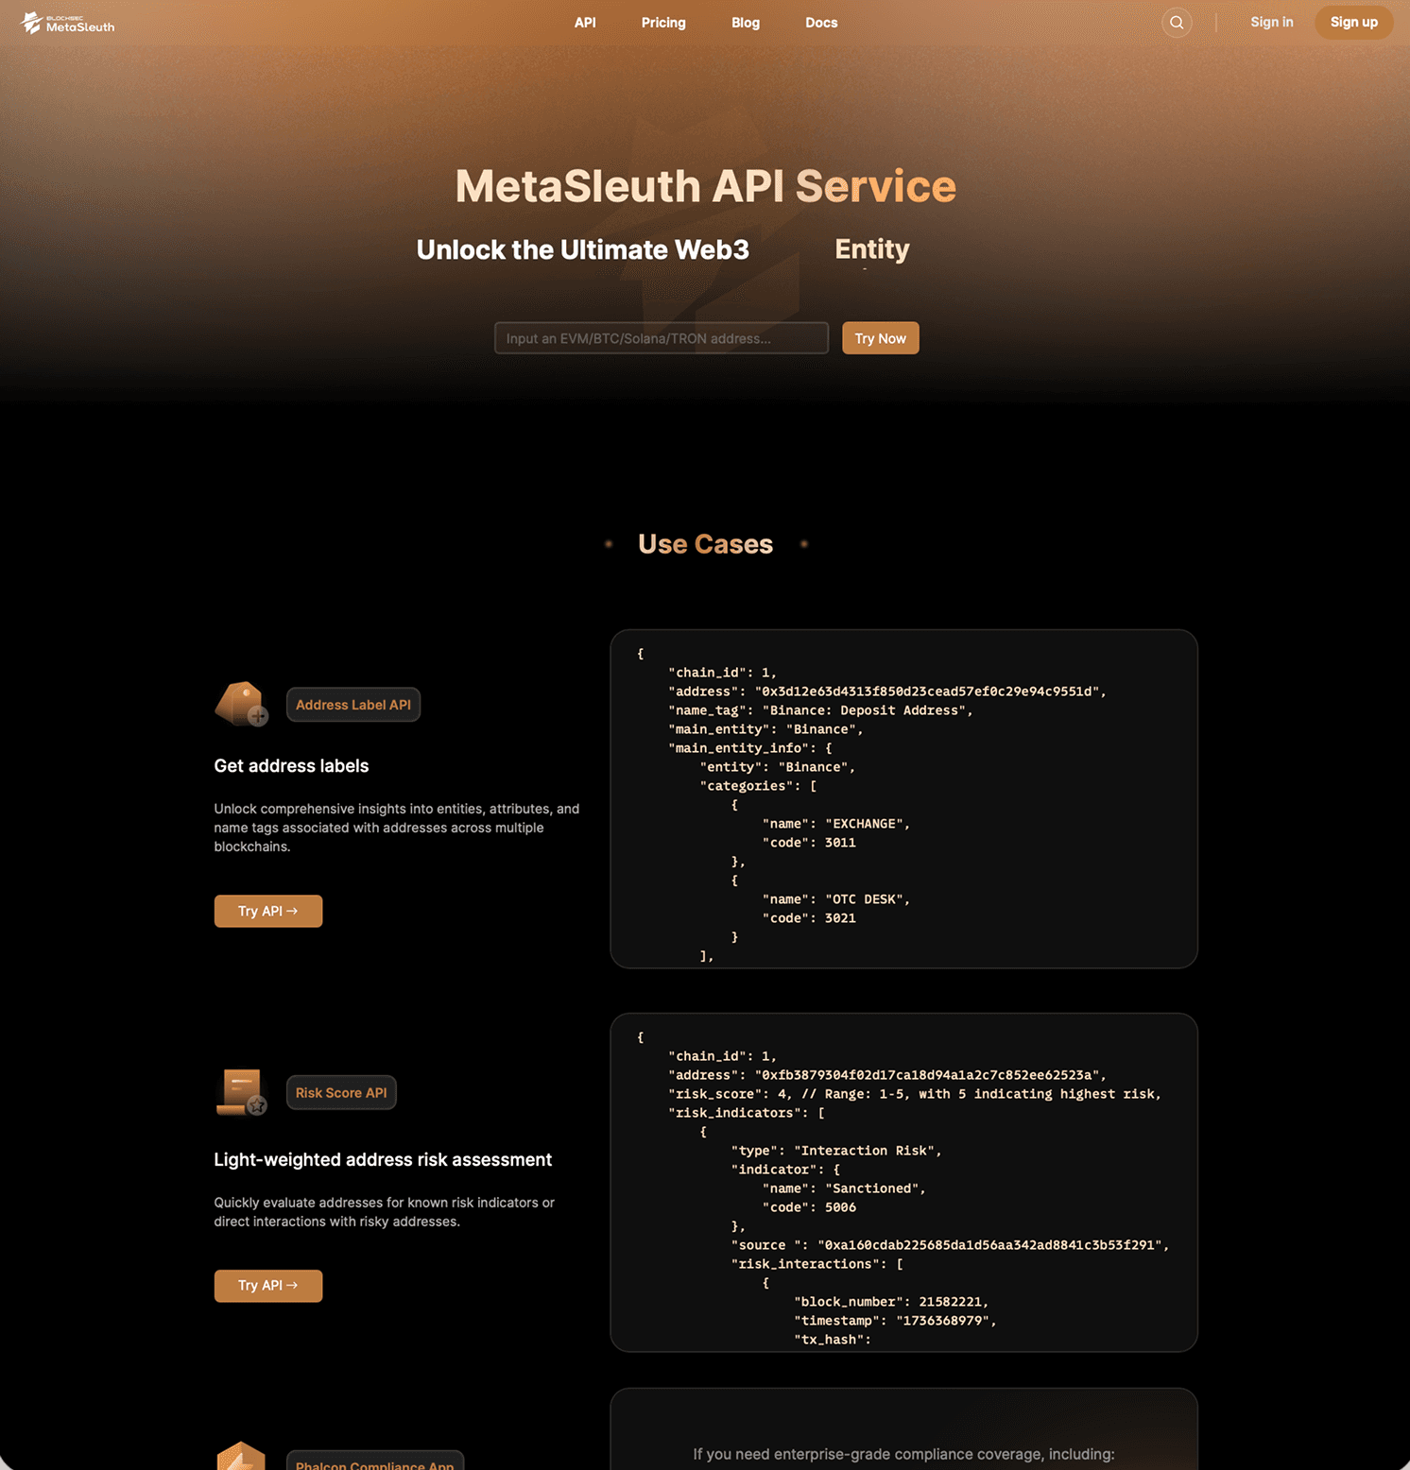Image resolution: width=1410 pixels, height=1470 pixels.
Task: Click "If you need enterprise-grade compliance coverage" text
Action: tap(904, 1454)
